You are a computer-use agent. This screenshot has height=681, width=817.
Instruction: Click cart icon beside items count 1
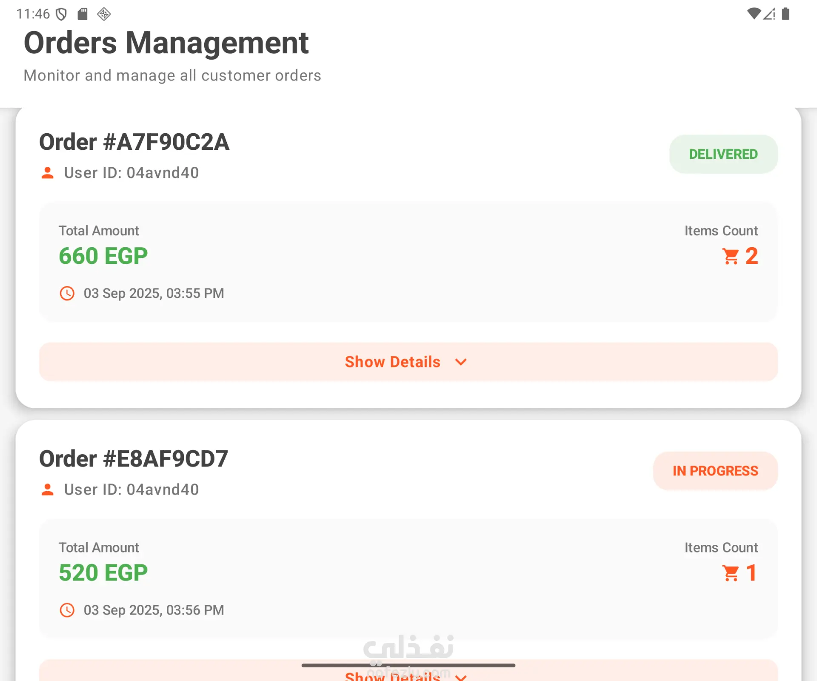(x=731, y=573)
